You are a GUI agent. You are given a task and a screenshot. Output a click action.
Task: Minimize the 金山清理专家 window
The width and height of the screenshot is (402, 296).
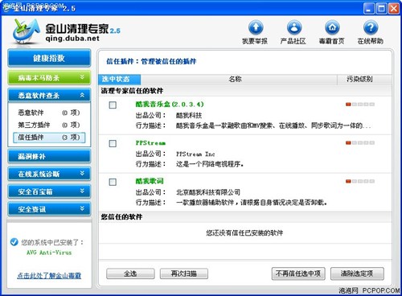[x=369, y=8]
